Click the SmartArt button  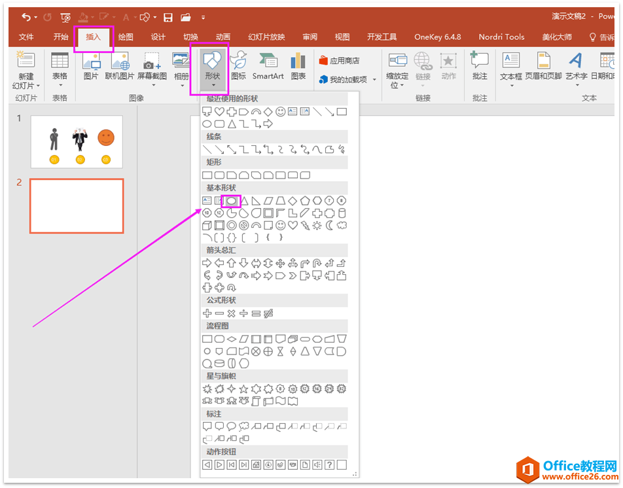(x=268, y=66)
